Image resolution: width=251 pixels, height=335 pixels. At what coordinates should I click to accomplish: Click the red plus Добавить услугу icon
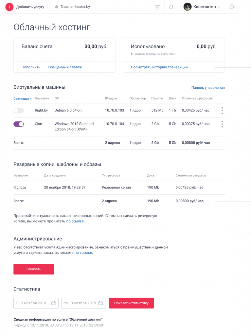(x=9, y=7)
